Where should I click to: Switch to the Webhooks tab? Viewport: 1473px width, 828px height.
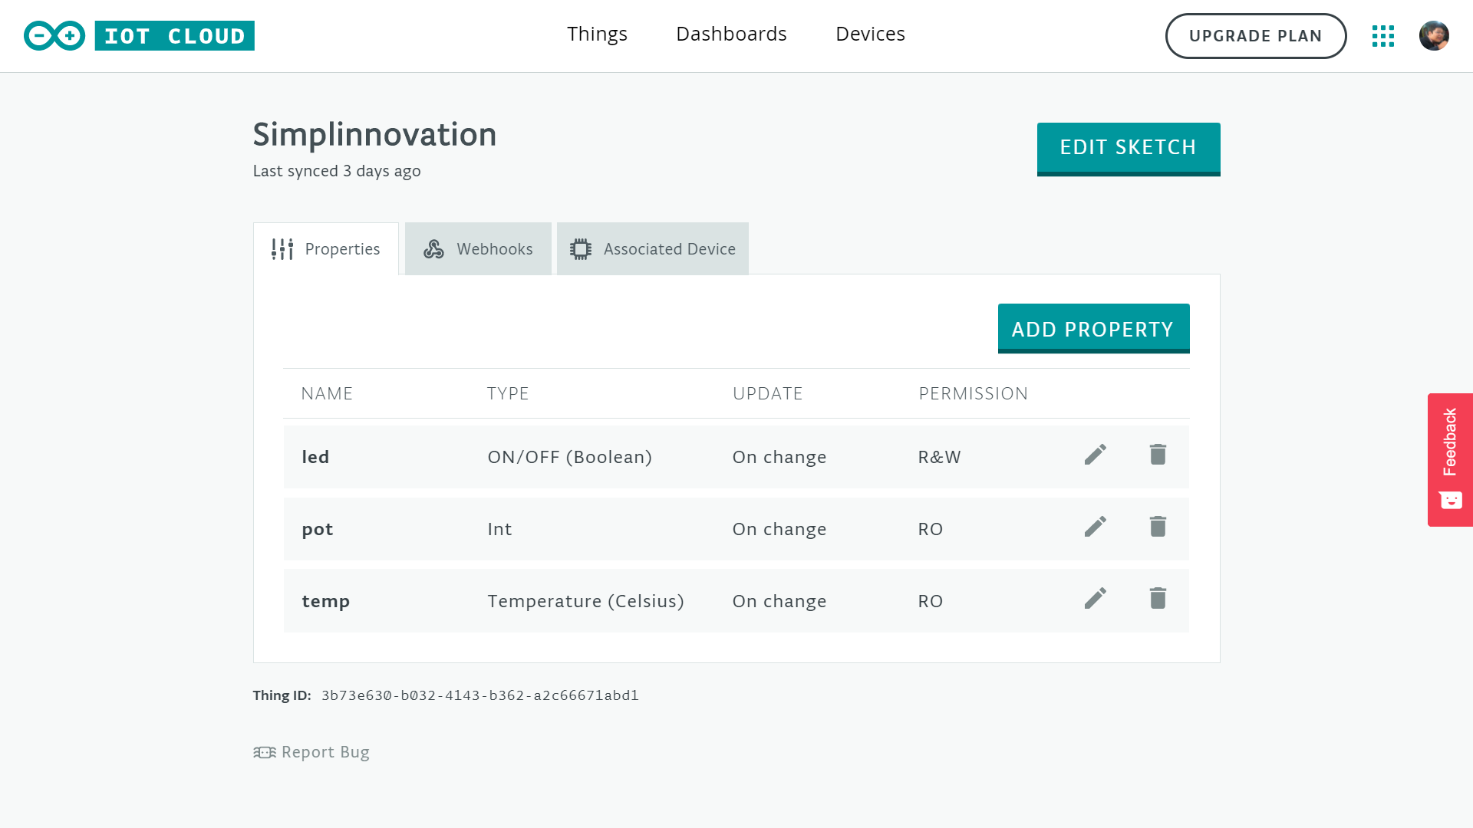click(x=478, y=249)
